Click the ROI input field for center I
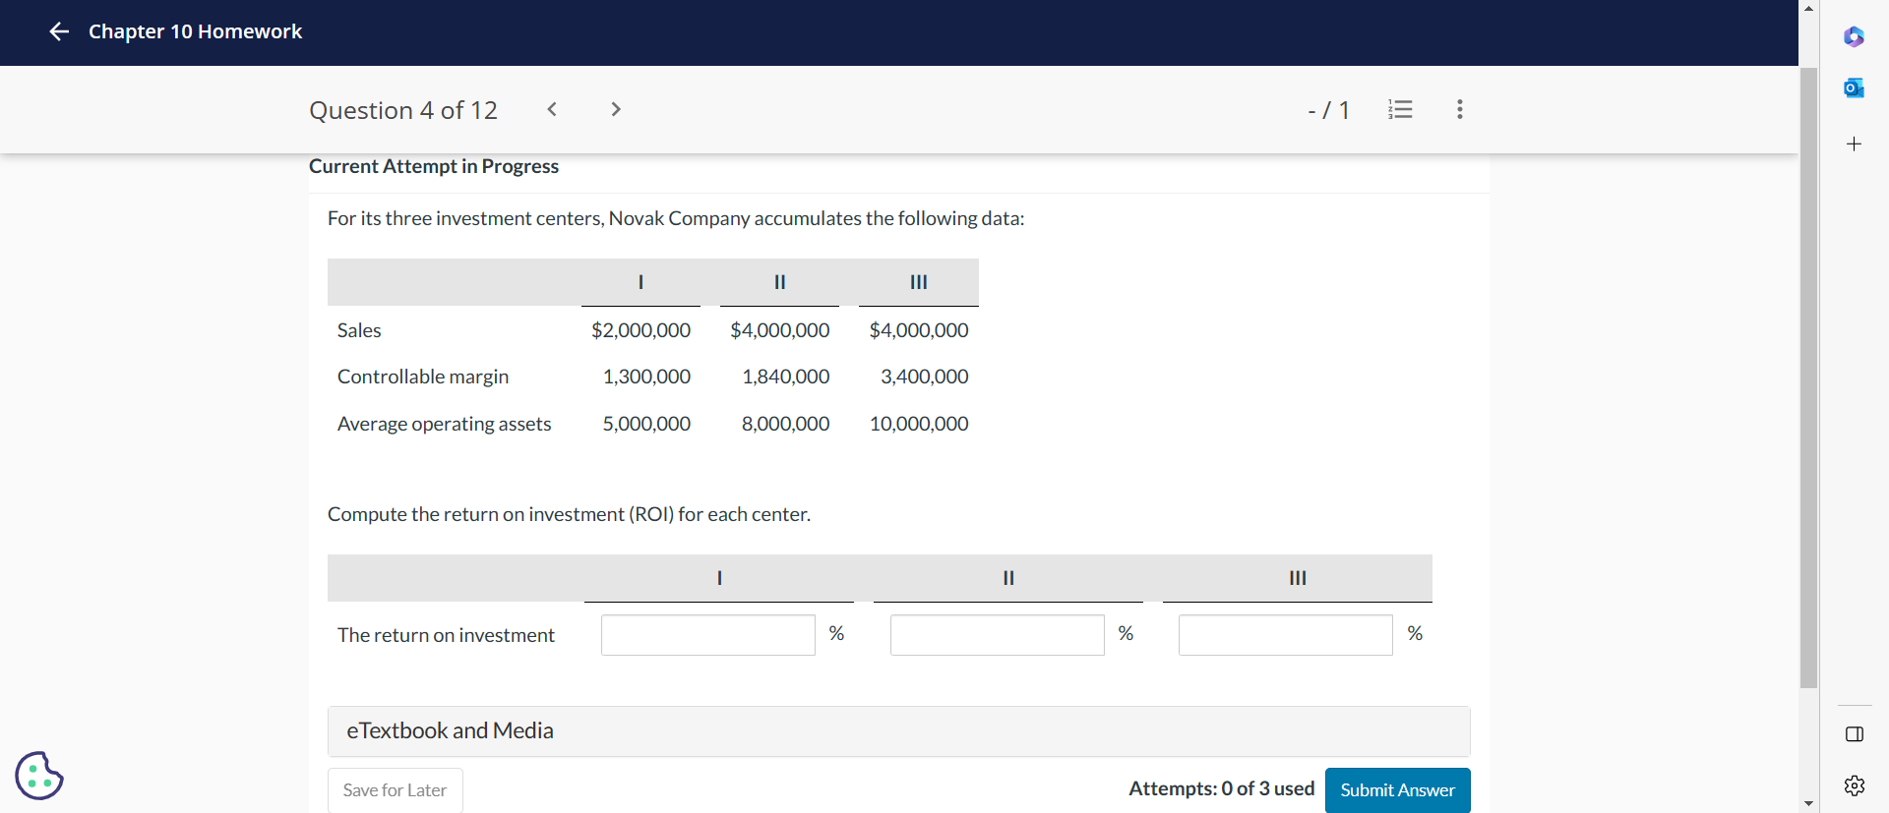Image resolution: width=1889 pixels, height=813 pixels. coord(708,635)
